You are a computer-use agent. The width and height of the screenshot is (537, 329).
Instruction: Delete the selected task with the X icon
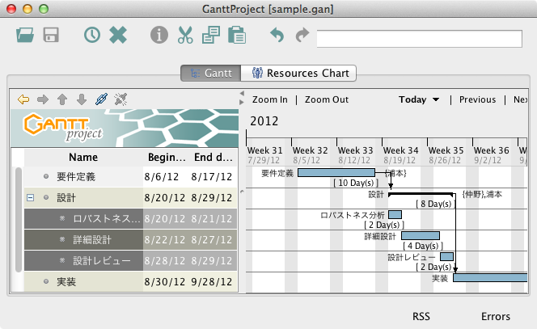pos(118,36)
